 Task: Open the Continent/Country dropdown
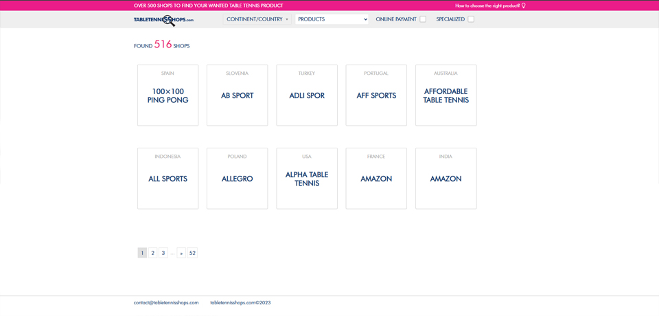pyautogui.click(x=257, y=19)
